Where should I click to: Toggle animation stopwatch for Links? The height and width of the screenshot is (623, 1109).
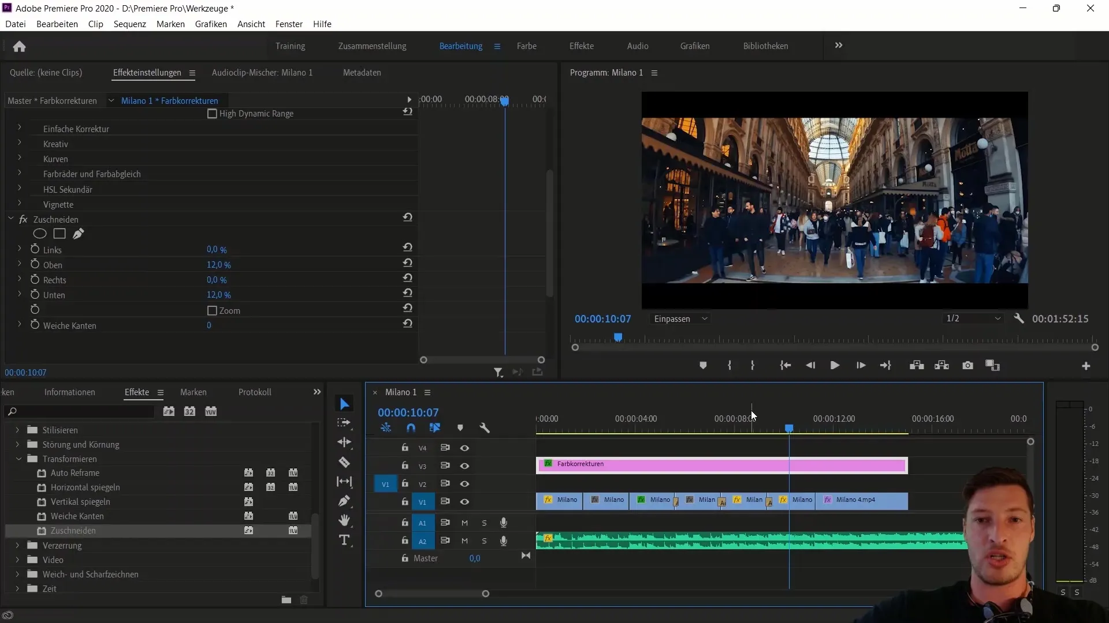click(35, 249)
